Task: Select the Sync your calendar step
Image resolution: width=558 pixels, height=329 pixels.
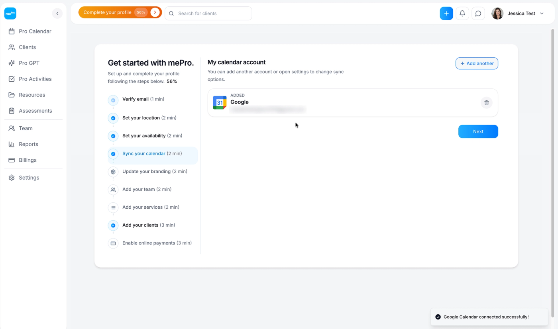Action: pyautogui.click(x=153, y=155)
